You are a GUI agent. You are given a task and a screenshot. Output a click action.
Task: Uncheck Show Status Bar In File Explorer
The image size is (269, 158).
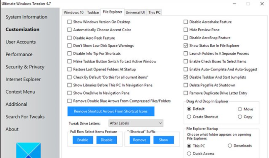[x=186, y=46]
